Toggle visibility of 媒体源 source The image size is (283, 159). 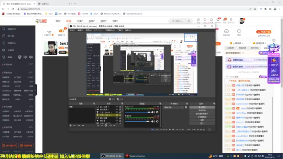pyautogui.click(x=117, y=120)
